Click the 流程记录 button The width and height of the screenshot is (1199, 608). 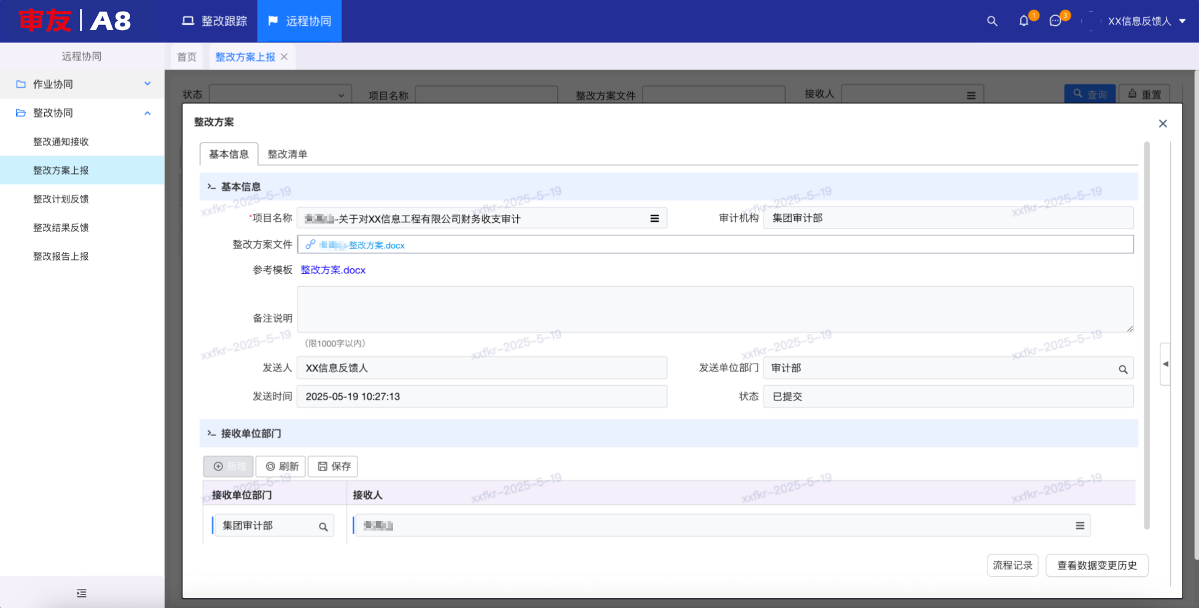(1012, 565)
